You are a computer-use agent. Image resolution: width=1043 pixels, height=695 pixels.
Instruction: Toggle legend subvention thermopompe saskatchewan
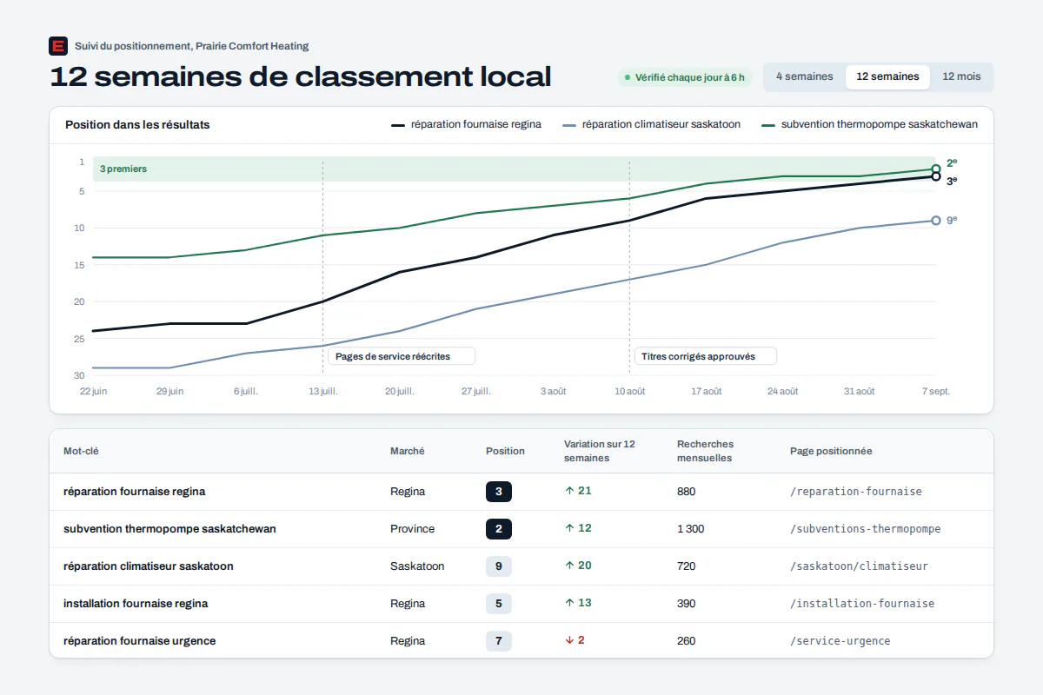point(870,124)
